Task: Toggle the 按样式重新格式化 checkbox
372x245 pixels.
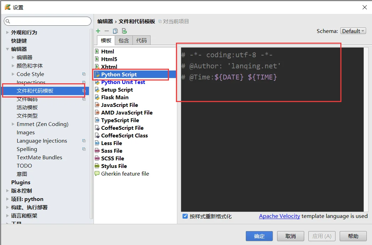Action: click(185, 216)
